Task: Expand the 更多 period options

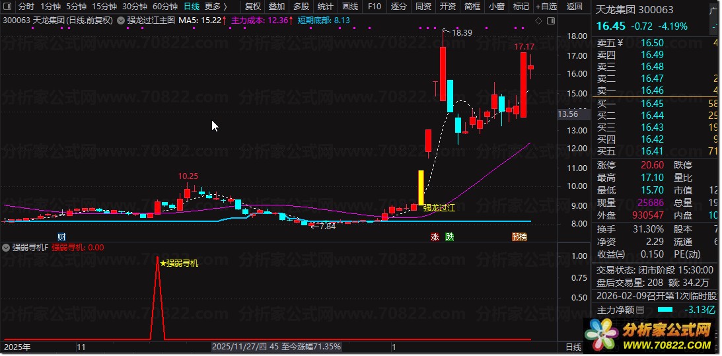Action: pos(215,7)
